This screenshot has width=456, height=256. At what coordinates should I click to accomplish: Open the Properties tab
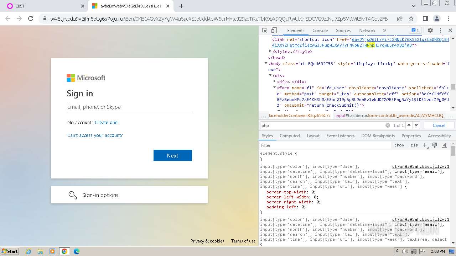pos(411,136)
